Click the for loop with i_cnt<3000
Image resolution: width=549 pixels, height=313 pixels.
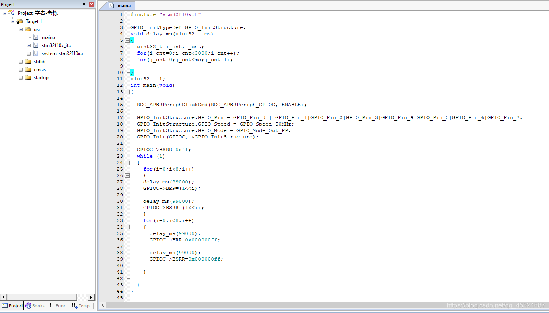click(x=188, y=53)
